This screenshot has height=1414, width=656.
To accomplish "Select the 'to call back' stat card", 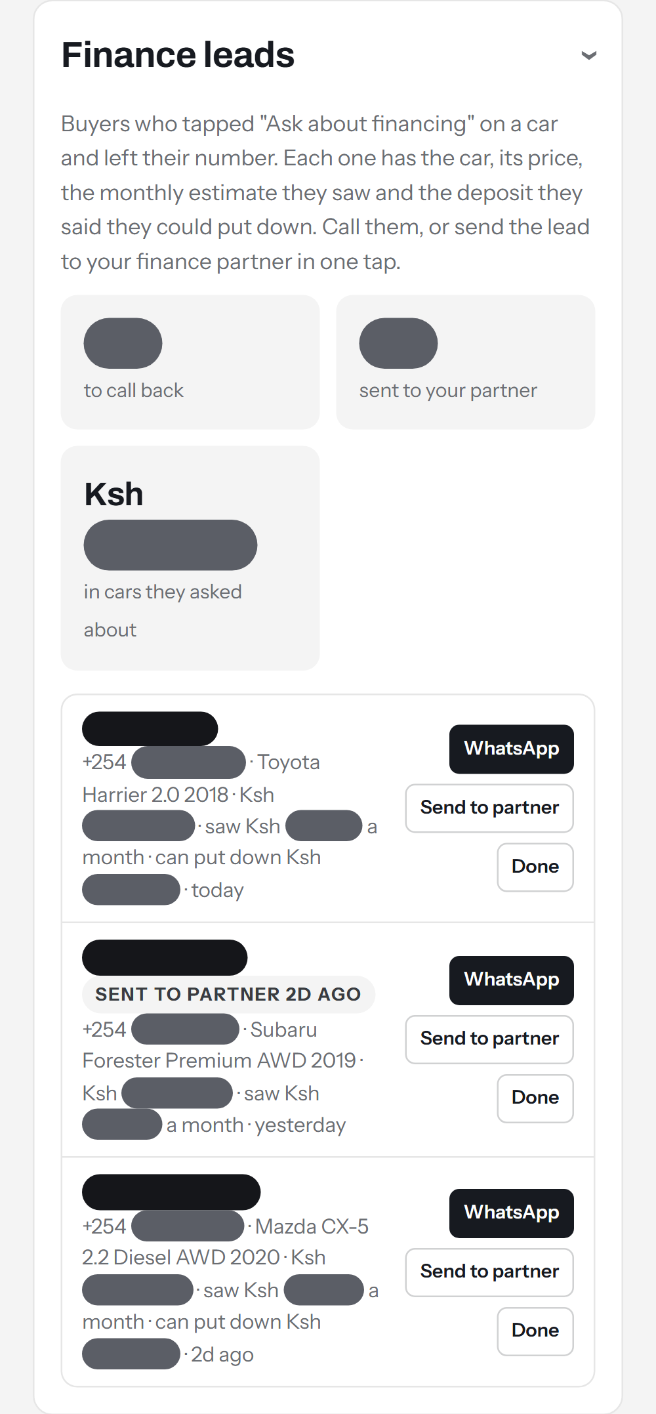I will (190, 362).
